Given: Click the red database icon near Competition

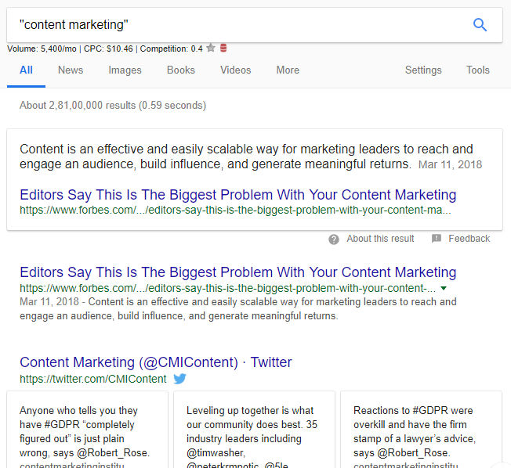Looking at the screenshot, I should pos(223,49).
